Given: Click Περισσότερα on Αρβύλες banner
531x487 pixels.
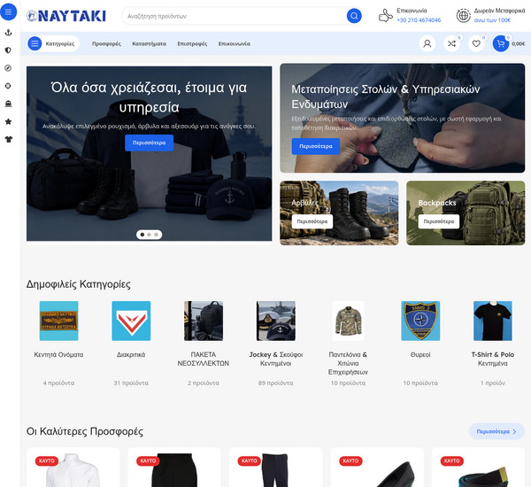Looking at the screenshot, I should (312, 221).
